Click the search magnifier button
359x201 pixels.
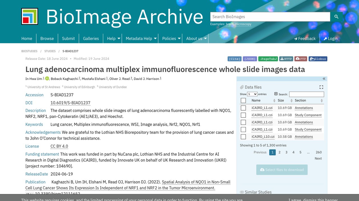[x=336, y=17]
